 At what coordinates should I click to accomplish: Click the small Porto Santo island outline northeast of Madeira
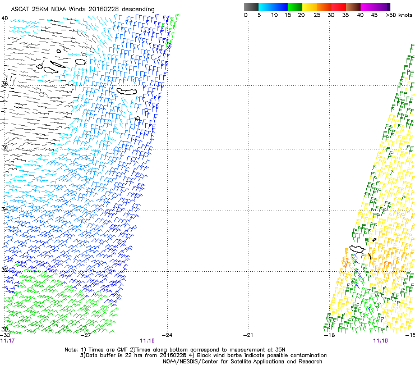point(374,240)
